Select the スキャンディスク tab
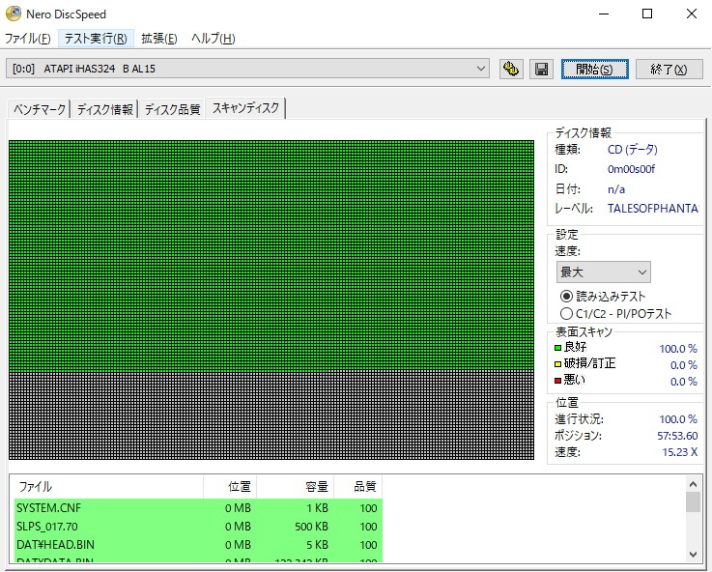Viewport: 712px width, 572px height. 245,108
